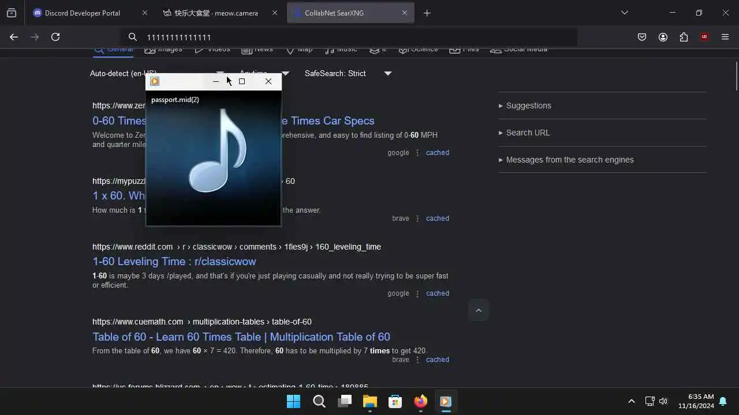The height and width of the screenshot is (415, 739).
Task: Minimize the passport.mid player window
Action: 216,81
